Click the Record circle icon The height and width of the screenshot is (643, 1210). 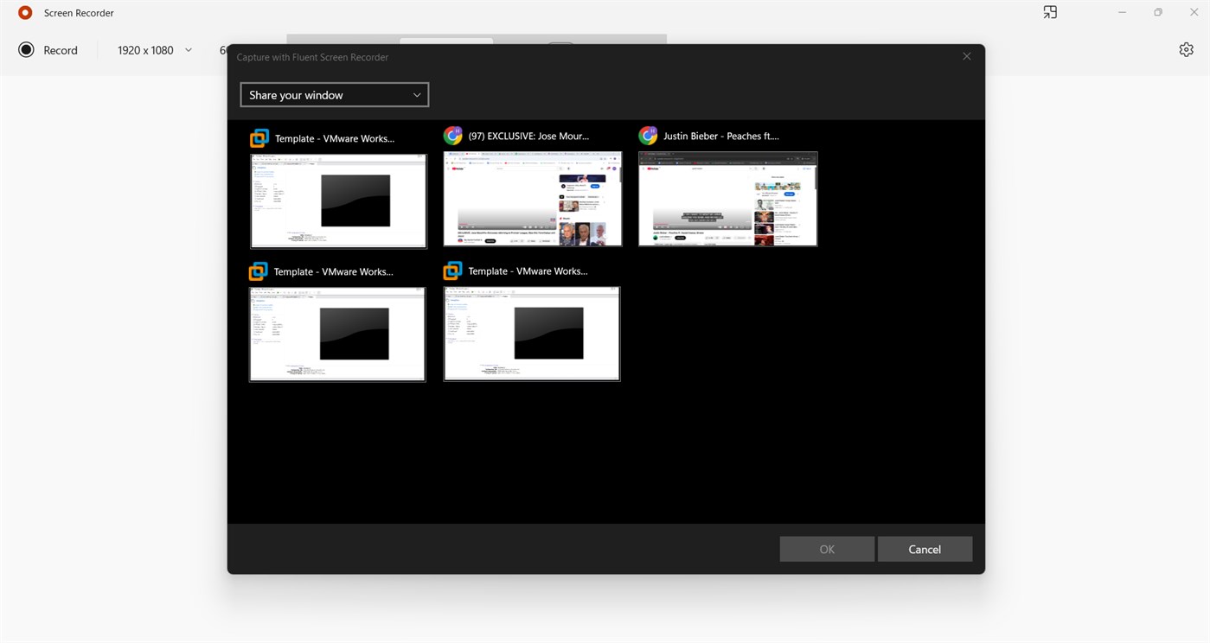point(25,49)
